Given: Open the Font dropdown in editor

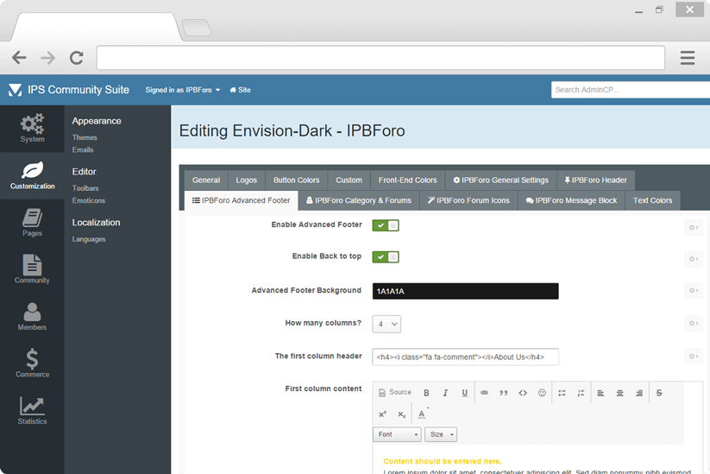Looking at the screenshot, I should pos(397,434).
